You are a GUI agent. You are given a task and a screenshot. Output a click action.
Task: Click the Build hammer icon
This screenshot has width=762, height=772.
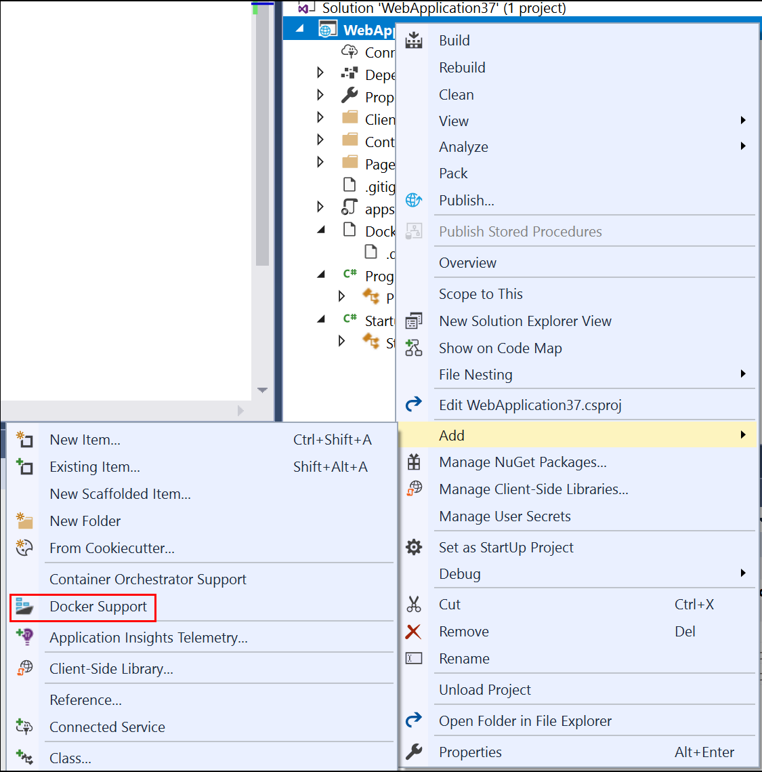tap(414, 39)
